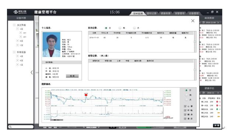Toggle the 呼吸 checkbox for the chart

[x=185, y=110]
